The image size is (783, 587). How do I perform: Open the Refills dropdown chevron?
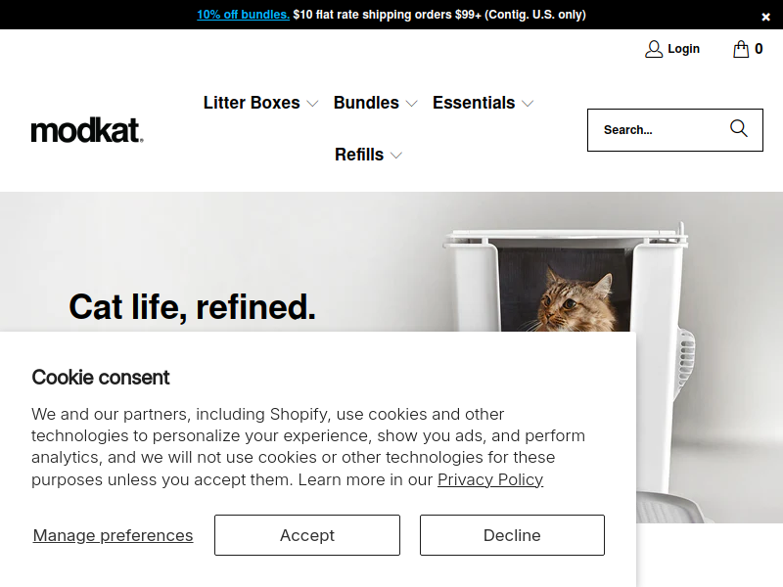396,156
